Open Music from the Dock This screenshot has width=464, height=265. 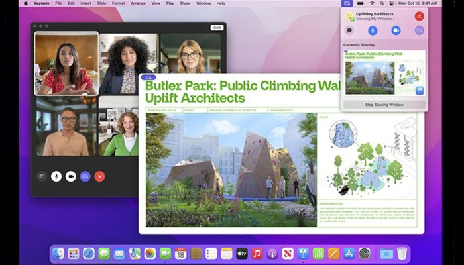[x=257, y=254]
